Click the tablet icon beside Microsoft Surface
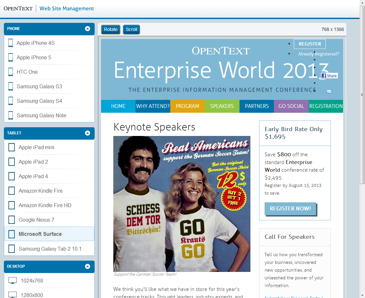 pos(11,234)
